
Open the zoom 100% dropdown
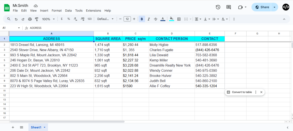(x=48, y=19)
